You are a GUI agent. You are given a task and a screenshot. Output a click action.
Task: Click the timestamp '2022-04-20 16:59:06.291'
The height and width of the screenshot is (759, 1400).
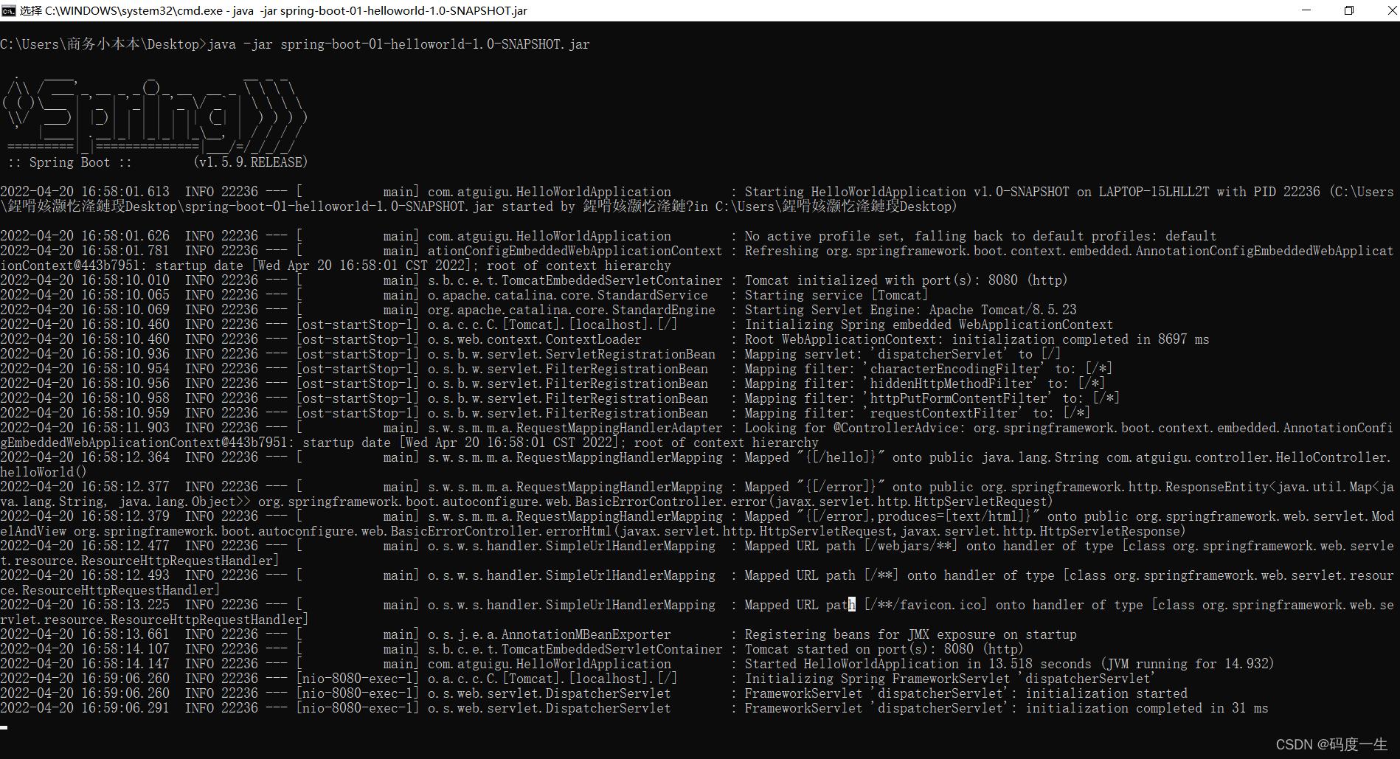(x=85, y=708)
